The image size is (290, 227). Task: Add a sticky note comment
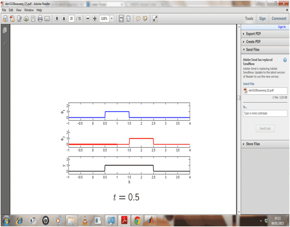click(138, 19)
